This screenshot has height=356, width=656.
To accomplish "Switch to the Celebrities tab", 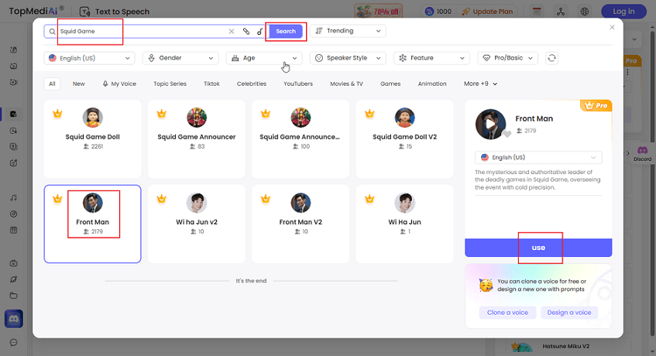I will click(252, 84).
